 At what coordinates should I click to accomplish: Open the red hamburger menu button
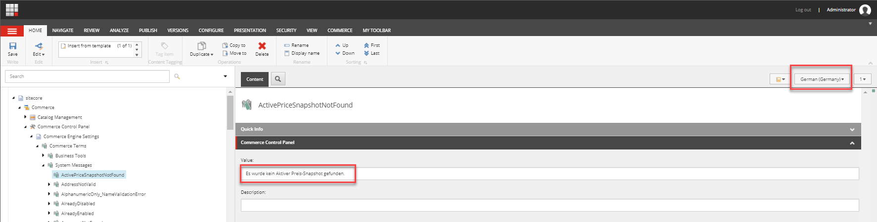12,31
